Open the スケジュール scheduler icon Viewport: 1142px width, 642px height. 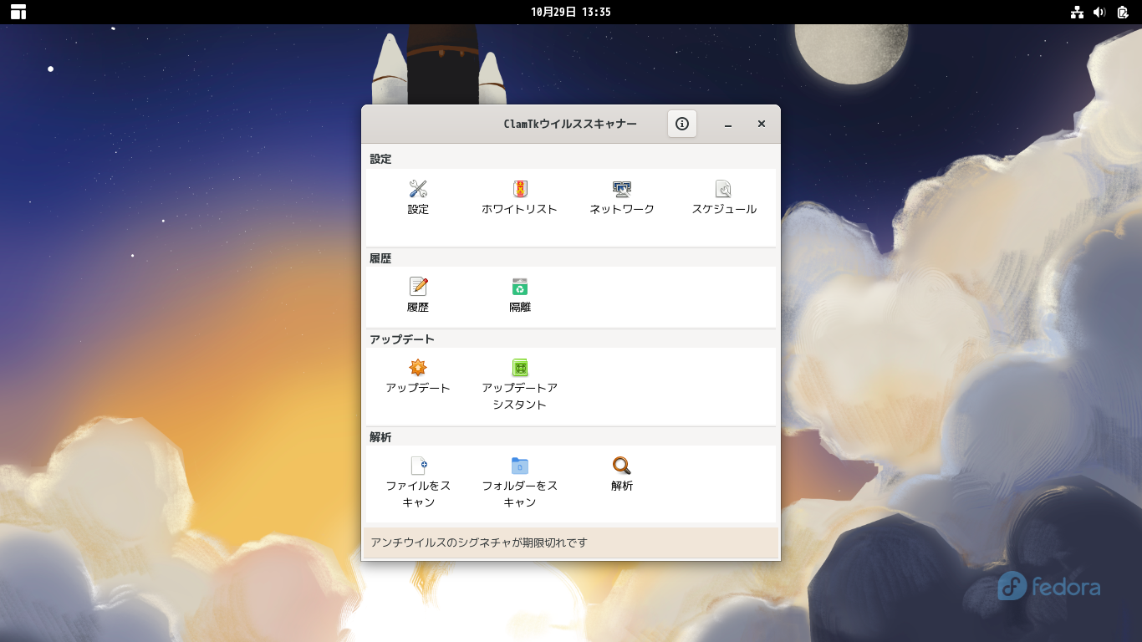coord(724,189)
